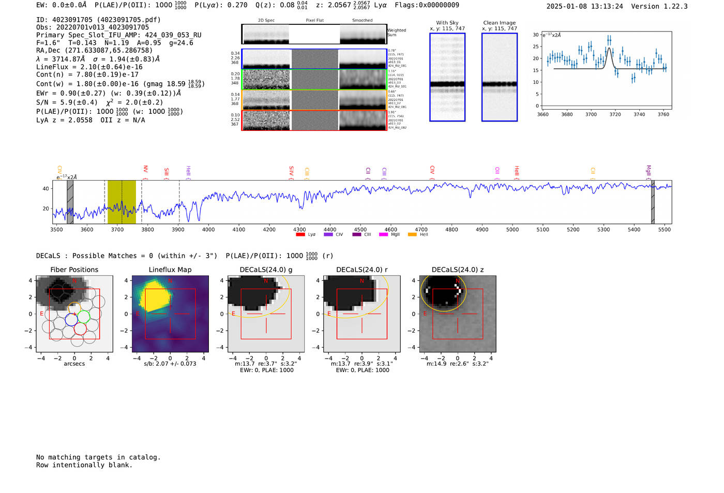
Task: Click the Primary Spec_Slot_IFU_AMP value line
Action: pos(119,35)
